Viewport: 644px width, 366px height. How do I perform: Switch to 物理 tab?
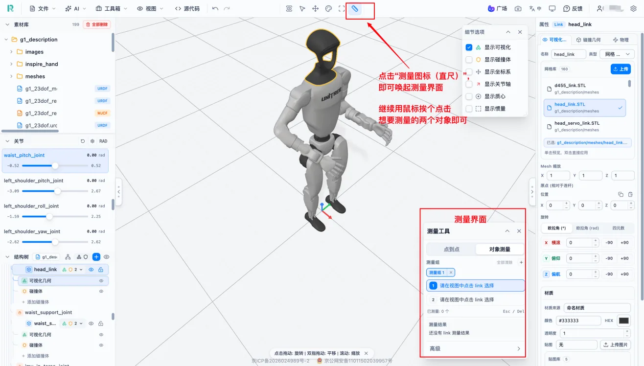point(621,40)
